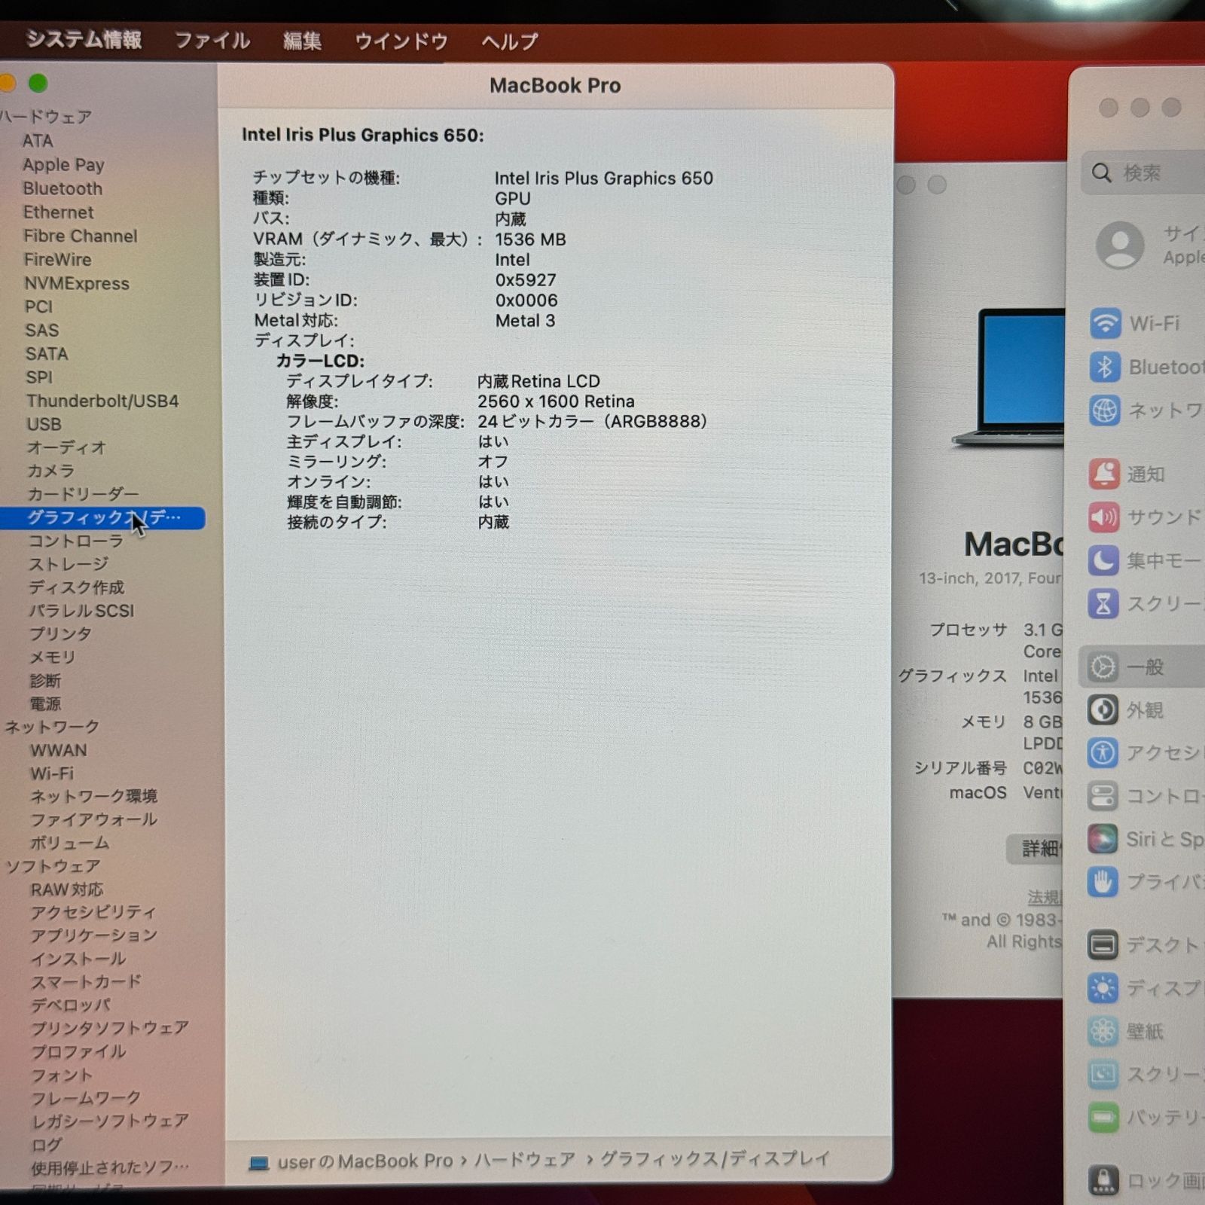Select メモリ in the sidebar
The width and height of the screenshot is (1205, 1205).
tap(53, 657)
